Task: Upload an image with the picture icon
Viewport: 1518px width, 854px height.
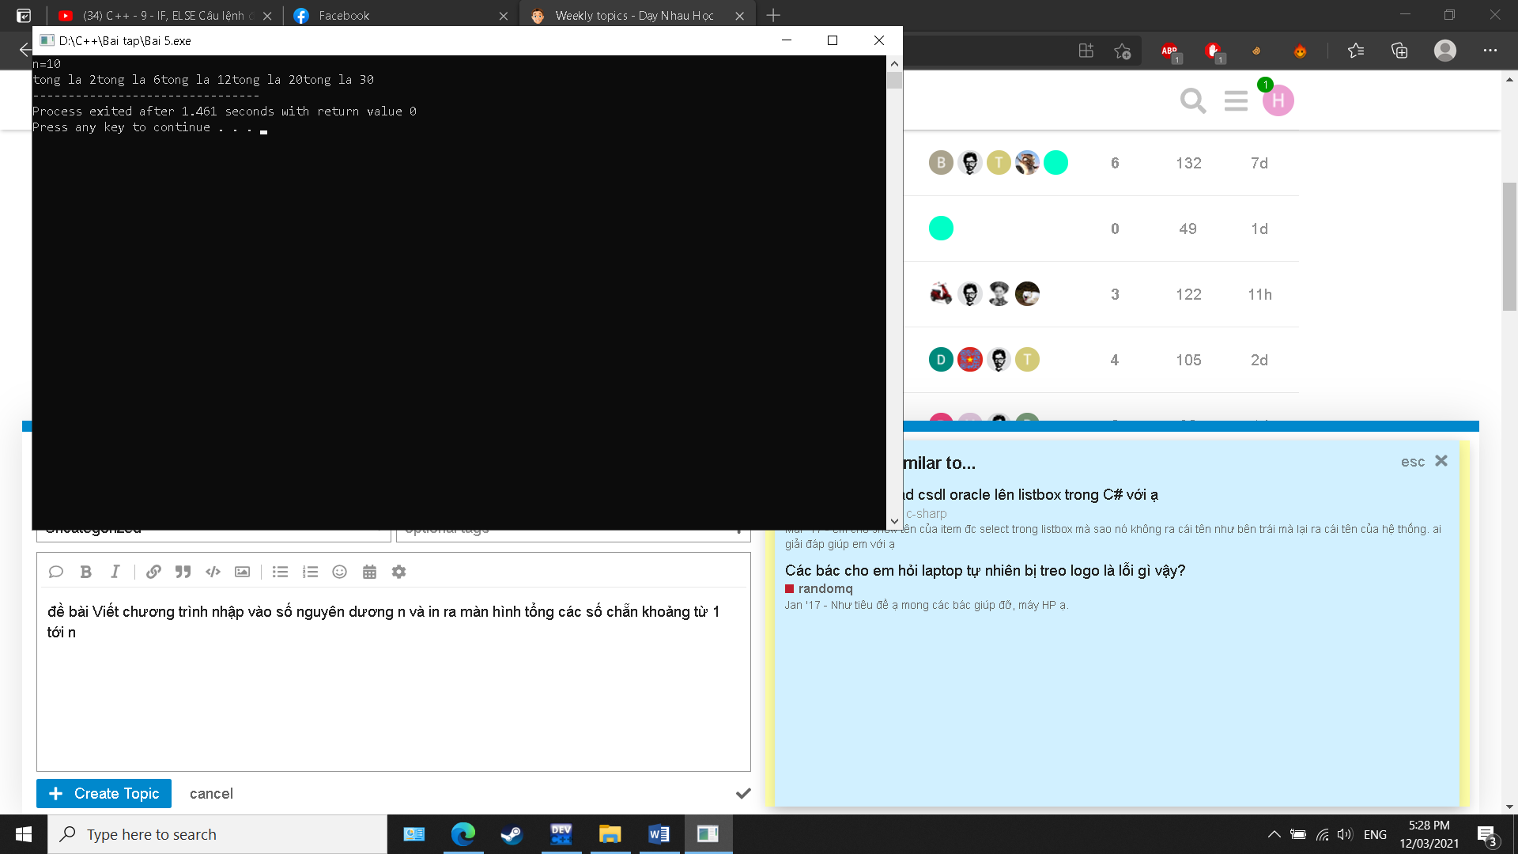Action: point(242,572)
